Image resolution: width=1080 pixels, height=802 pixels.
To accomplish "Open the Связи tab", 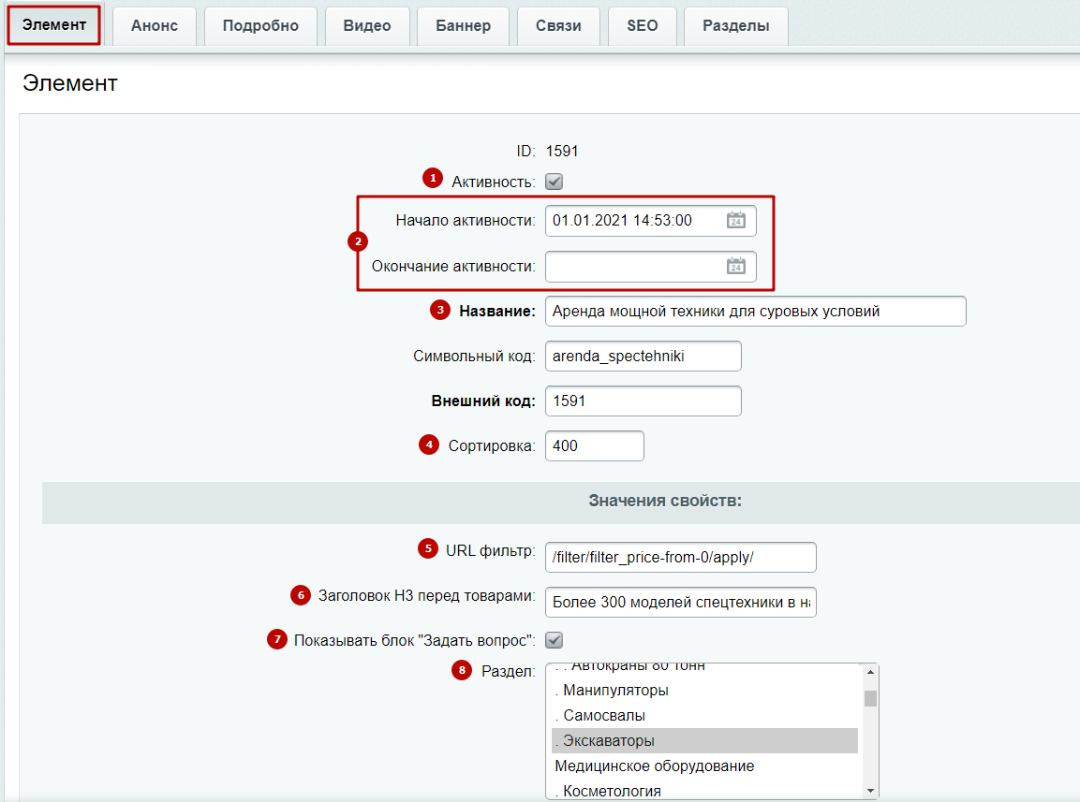I will click(x=558, y=26).
